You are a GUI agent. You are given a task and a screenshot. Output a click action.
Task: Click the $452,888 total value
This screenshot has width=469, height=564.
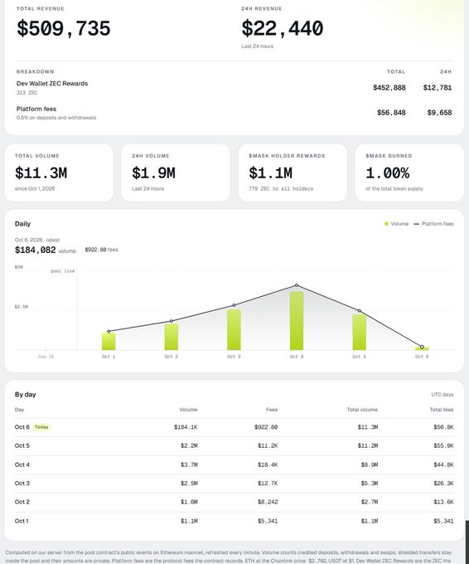[x=389, y=87]
